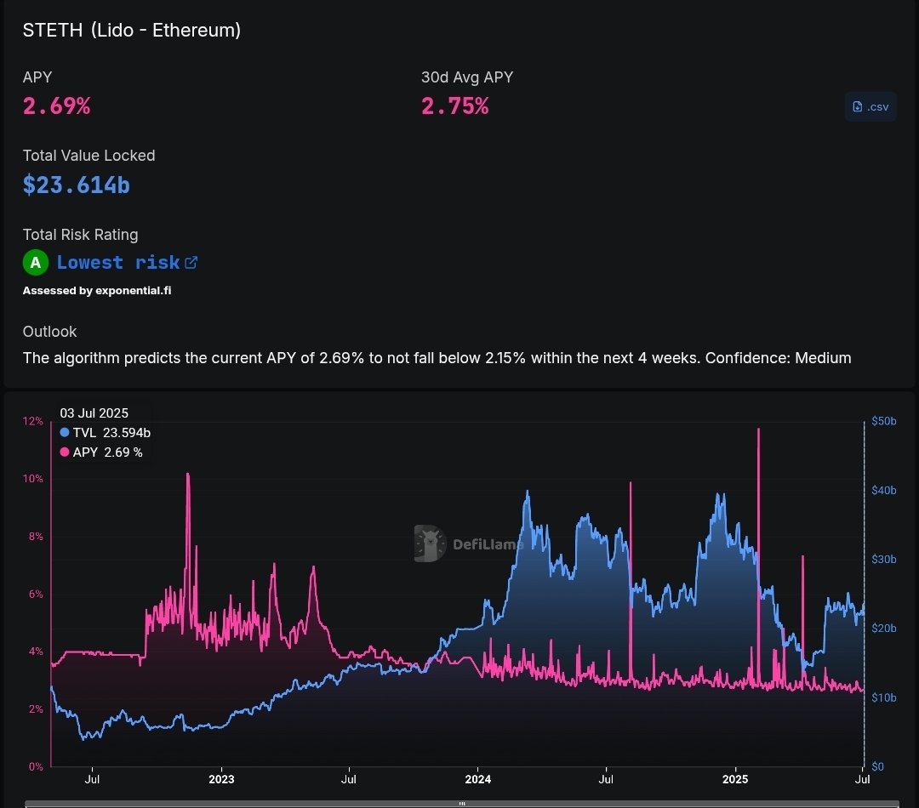Click the 2.69% APY value
The width and height of the screenshot is (919, 808).
56,106
